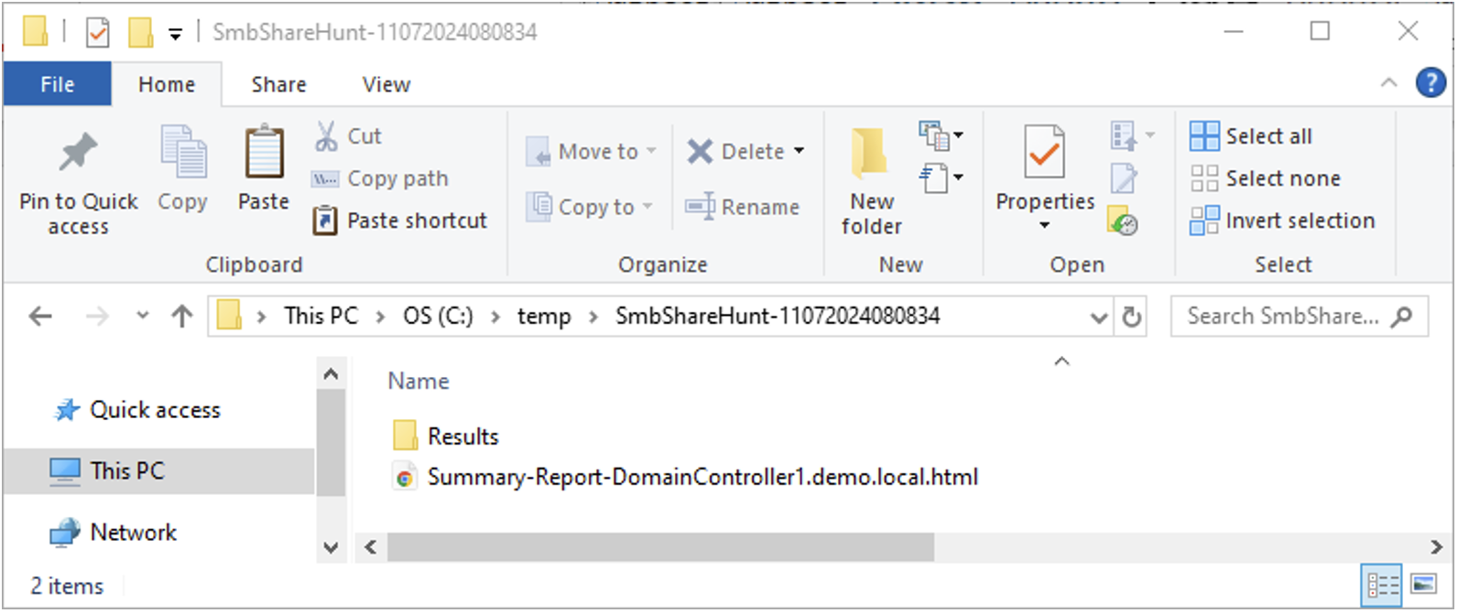Click the Edit ribbon icon
The width and height of the screenshot is (1458, 613).
tap(1124, 177)
